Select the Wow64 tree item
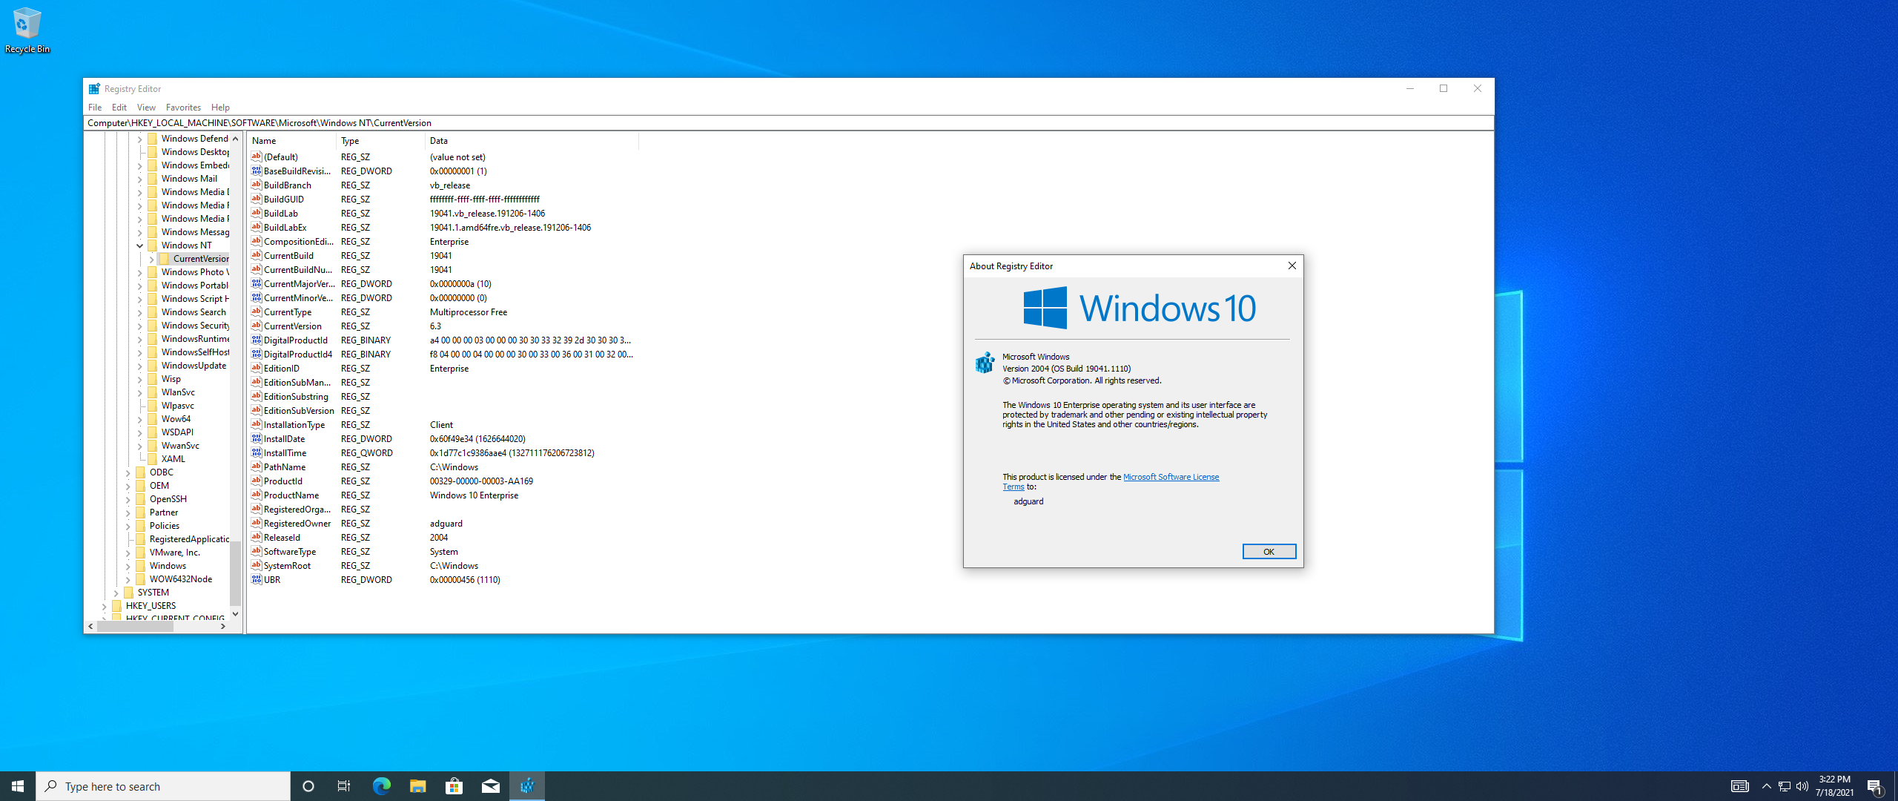This screenshot has width=1898, height=801. [x=176, y=419]
